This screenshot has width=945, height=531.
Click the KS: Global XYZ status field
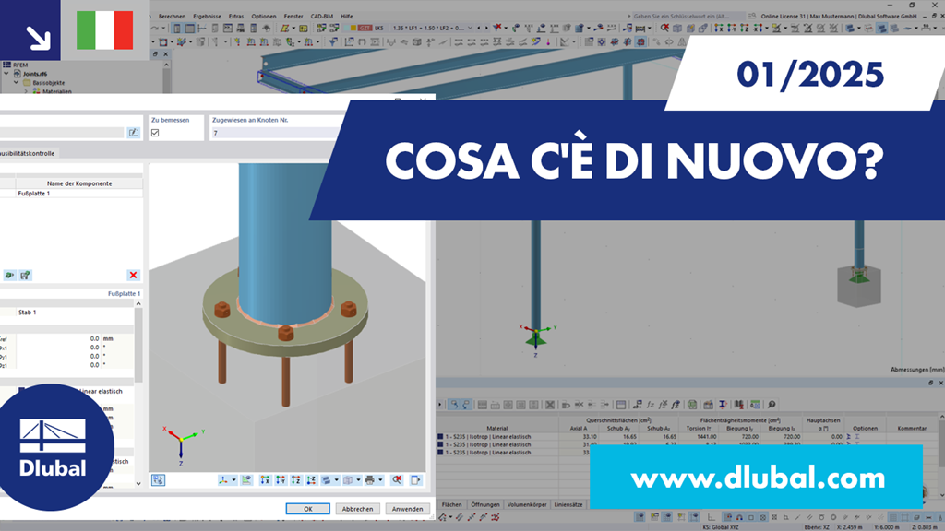click(x=721, y=527)
